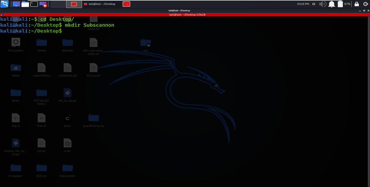Screen dimensions: 370x187
Task: Select the final.sh script on desktop
Action: click(x=42, y=120)
